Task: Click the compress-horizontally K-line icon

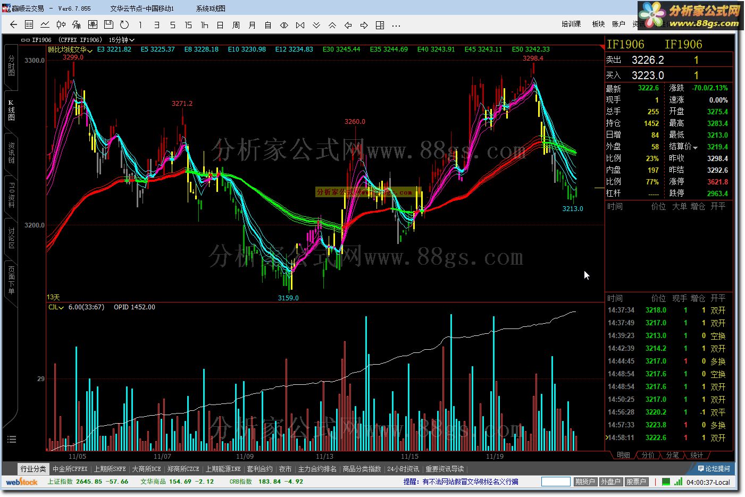Action: pos(300,25)
